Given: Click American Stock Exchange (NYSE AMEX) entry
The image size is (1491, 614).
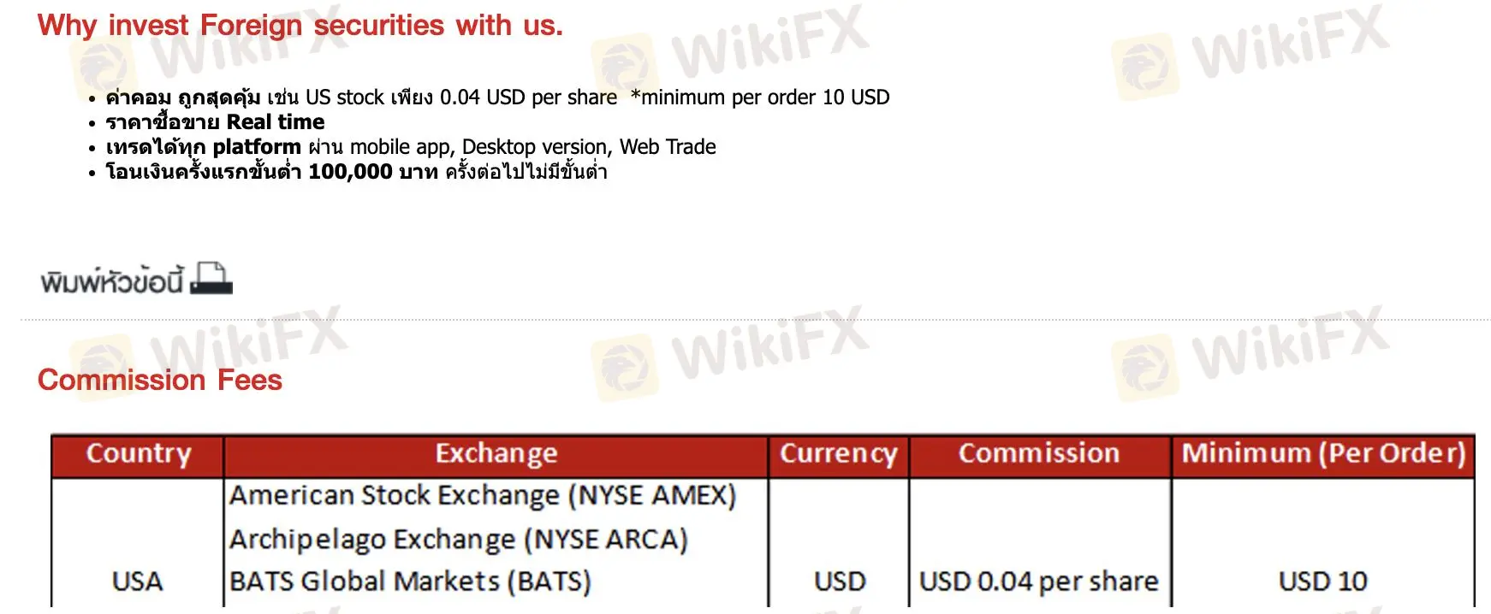Looking at the screenshot, I should tap(483, 496).
